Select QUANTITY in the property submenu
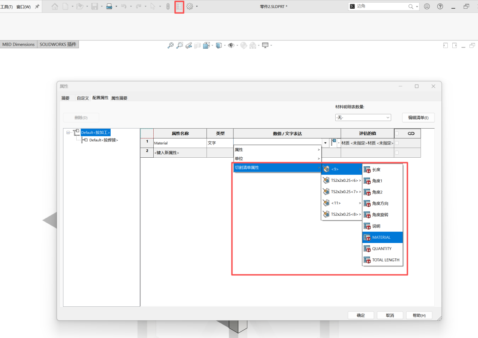 (x=383, y=249)
